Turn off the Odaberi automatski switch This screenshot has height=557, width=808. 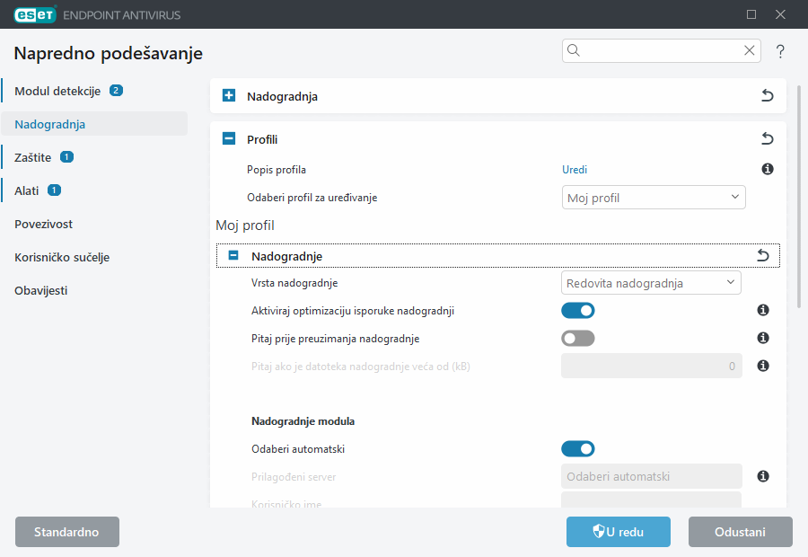pyautogui.click(x=578, y=448)
